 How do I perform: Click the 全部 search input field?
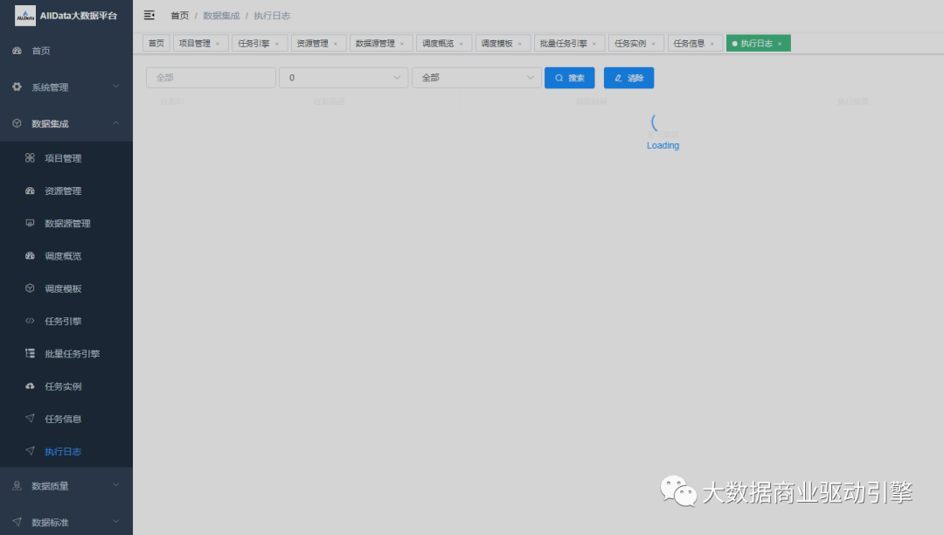[210, 77]
